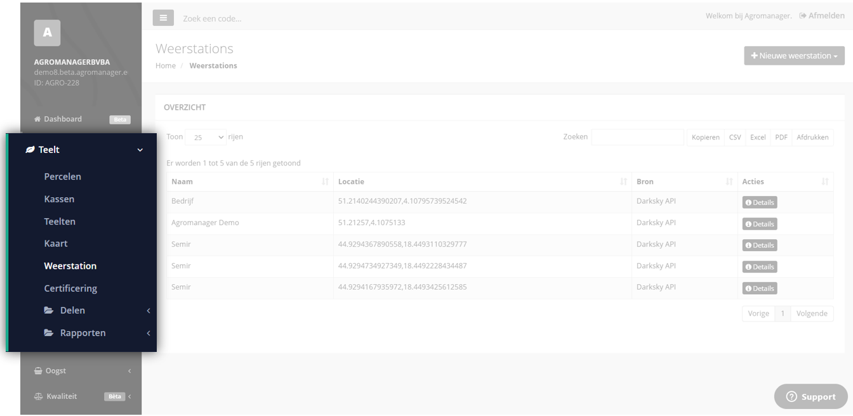Select Weerstation in the sidebar
The width and height of the screenshot is (853, 416).
pyautogui.click(x=70, y=266)
